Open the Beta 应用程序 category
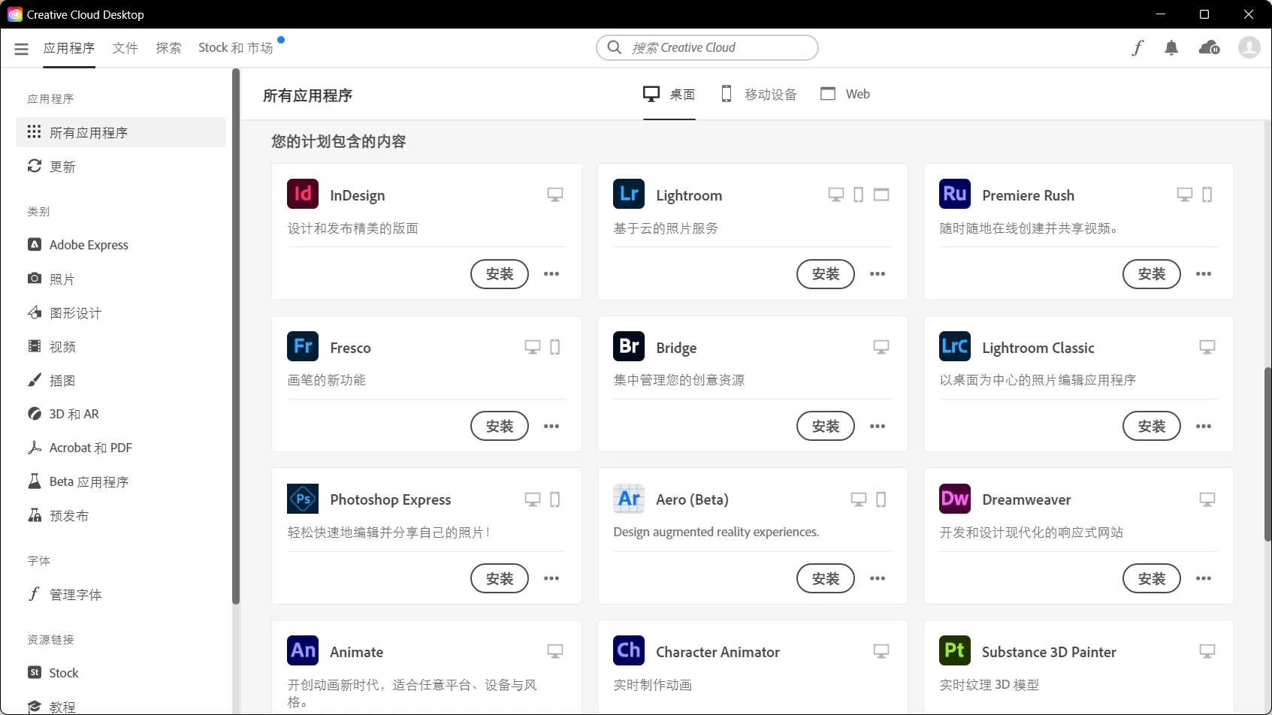This screenshot has height=715, width=1272. (120, 481)
